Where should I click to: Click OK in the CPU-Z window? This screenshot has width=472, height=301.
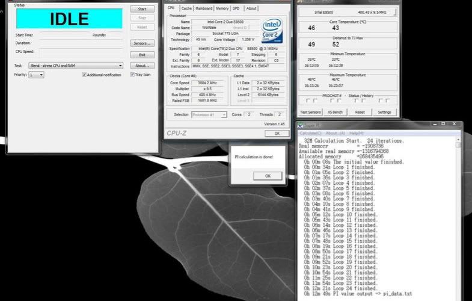[277, 134]
